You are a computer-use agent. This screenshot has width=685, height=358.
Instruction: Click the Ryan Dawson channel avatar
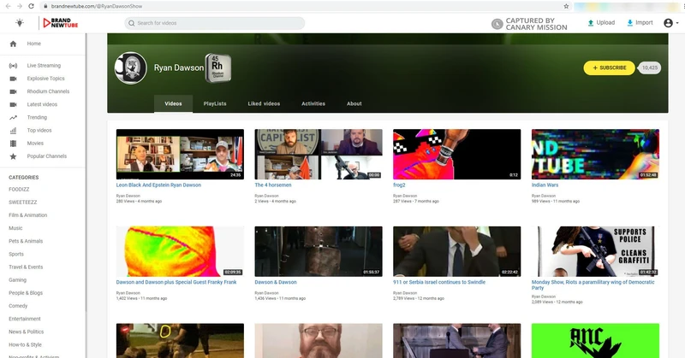tap(131, 68)
